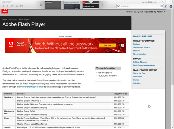Open the Animation sidebar link
This screenshot has height=129, width=174.
pos(137,83)
